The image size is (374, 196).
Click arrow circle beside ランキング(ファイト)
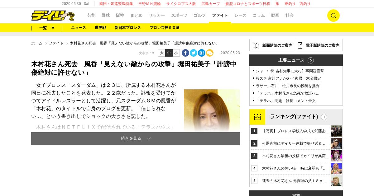click(324, 117)
